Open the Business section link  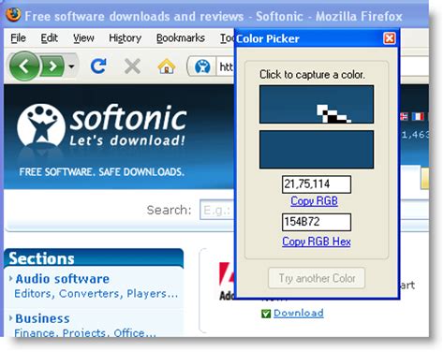[x=42, y=318]
